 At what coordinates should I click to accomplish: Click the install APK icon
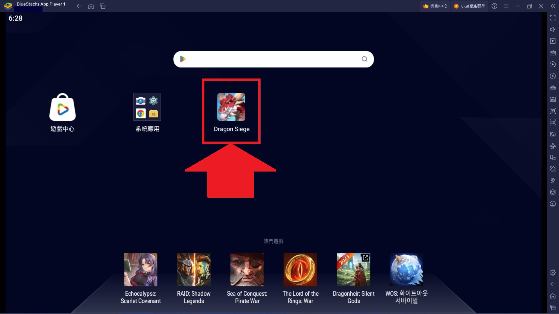[x=553, y=99]
